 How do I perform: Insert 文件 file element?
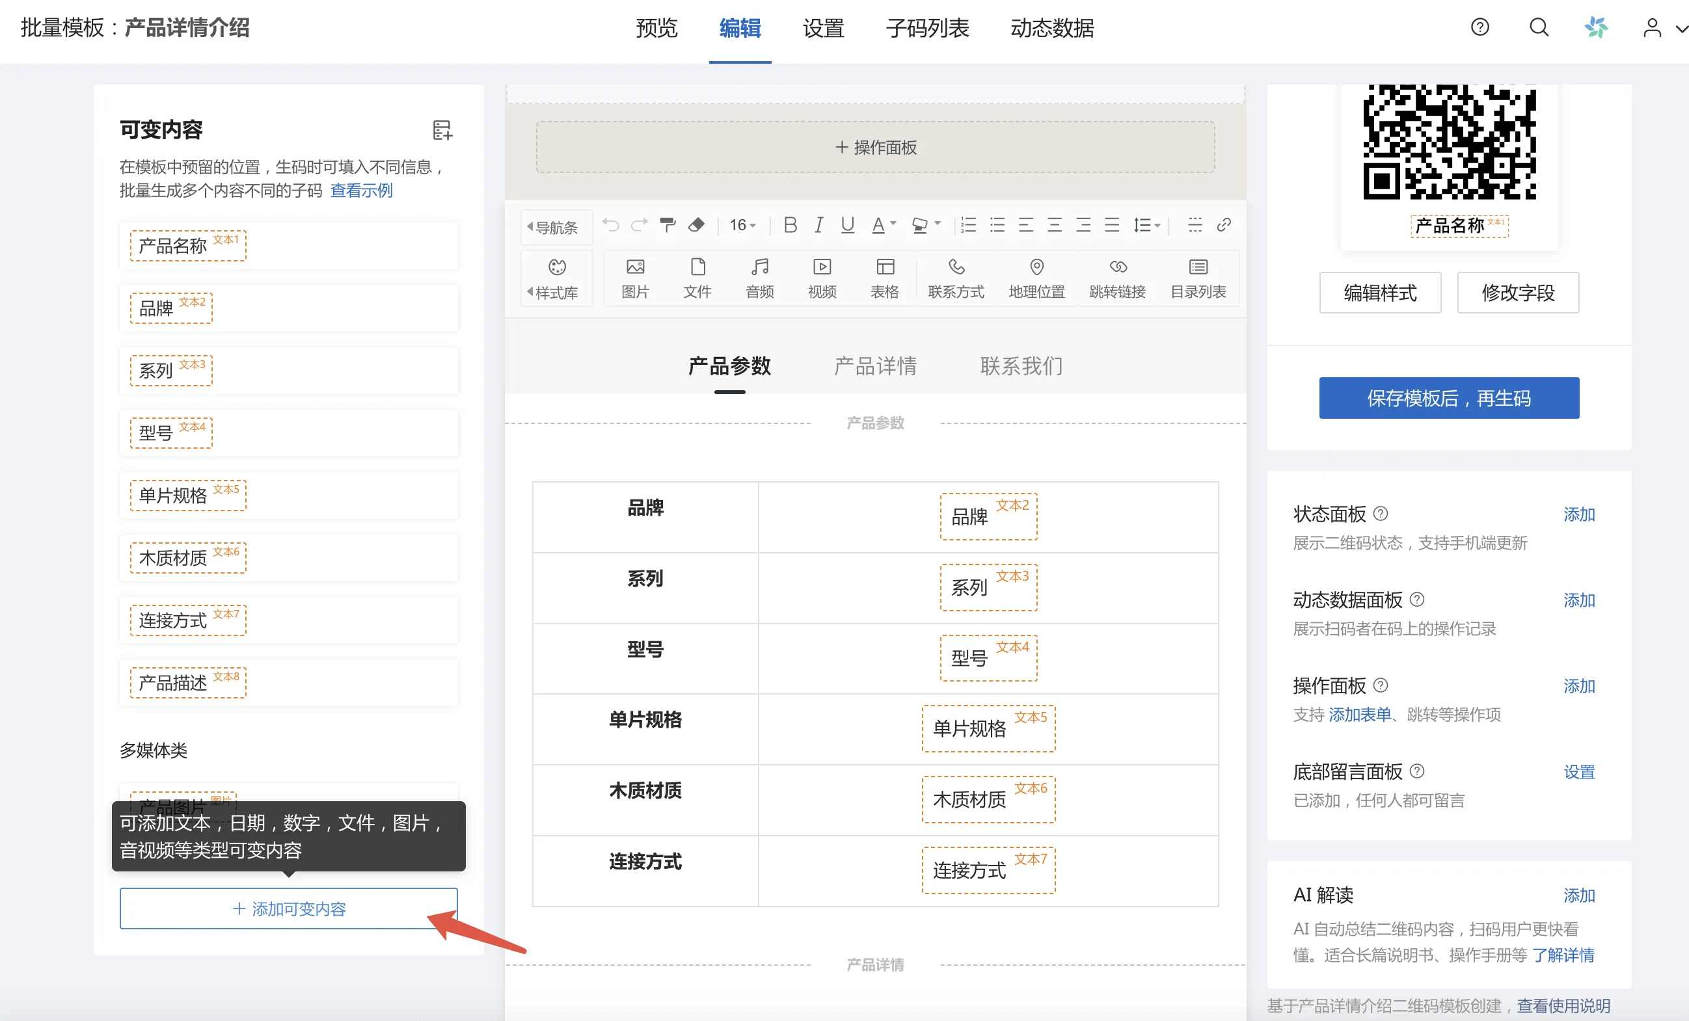click(x=697, y=278)
